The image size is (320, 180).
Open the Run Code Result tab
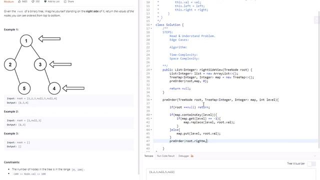click(x=165, y=156)
